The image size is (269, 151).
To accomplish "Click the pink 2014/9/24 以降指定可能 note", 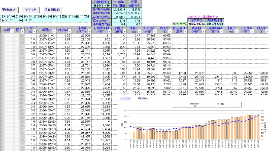I will [x=203, y=17].
